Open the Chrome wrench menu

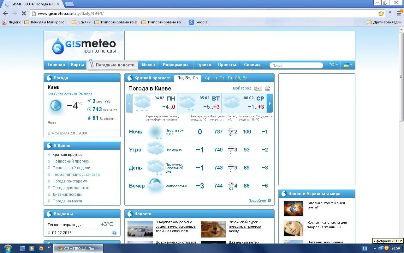tap(399, 13)
